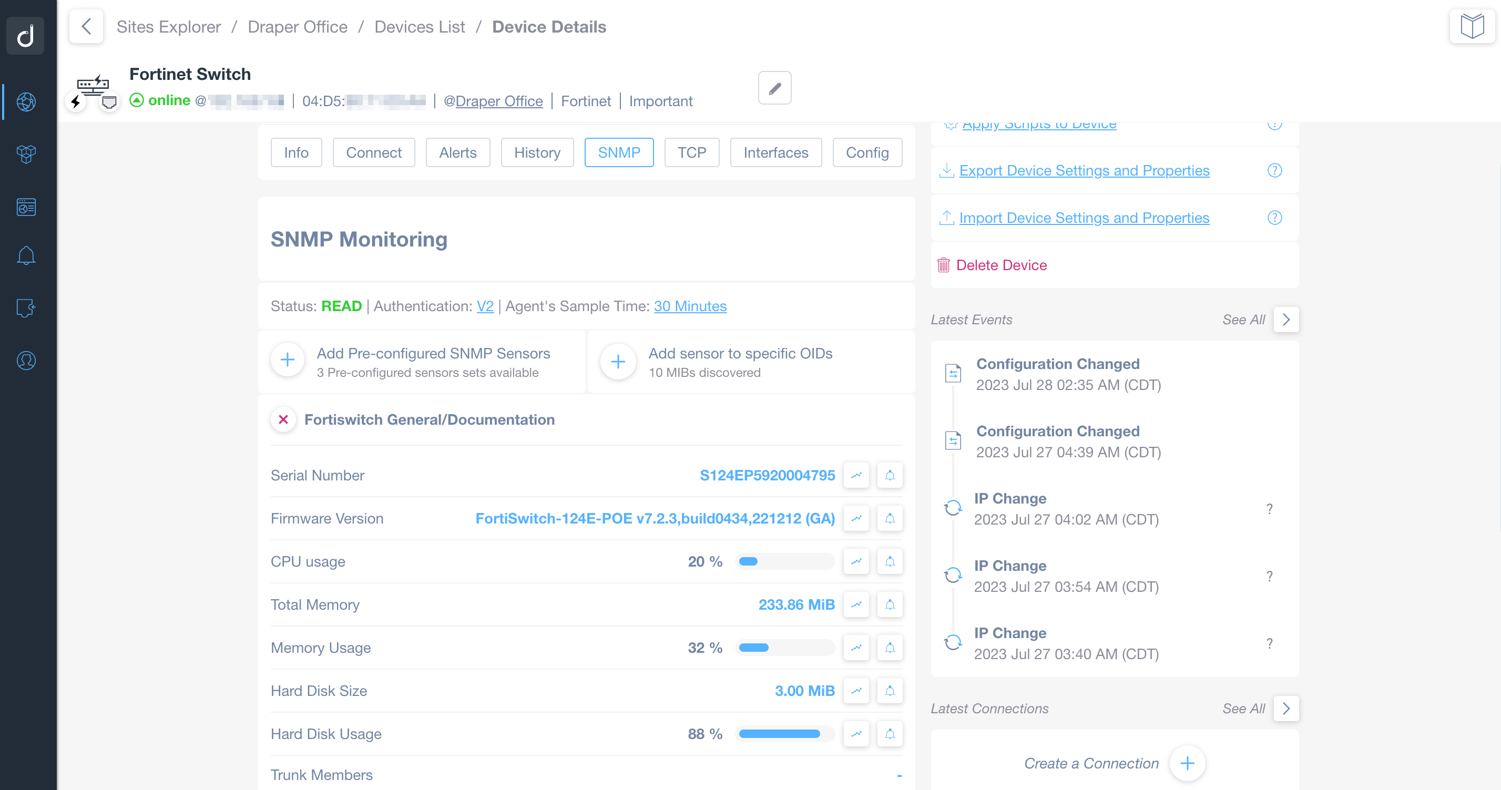Switch to the History tab
Screen dimensions: 1501x790
pos(537,152)
